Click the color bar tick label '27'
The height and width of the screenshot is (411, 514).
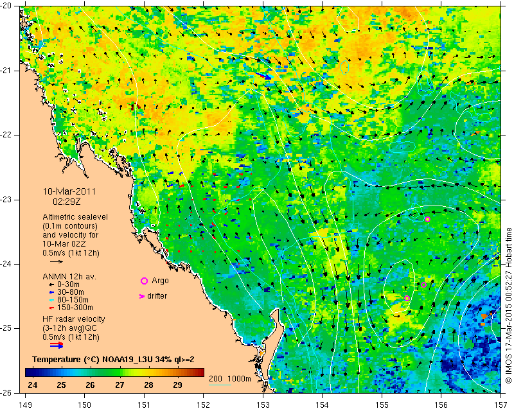point(120,385)
